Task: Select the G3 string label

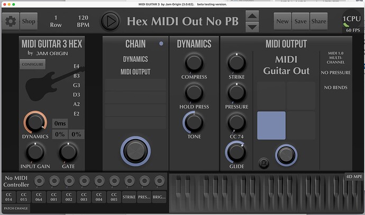Action: pyautogui.click(x=76, y=85)
